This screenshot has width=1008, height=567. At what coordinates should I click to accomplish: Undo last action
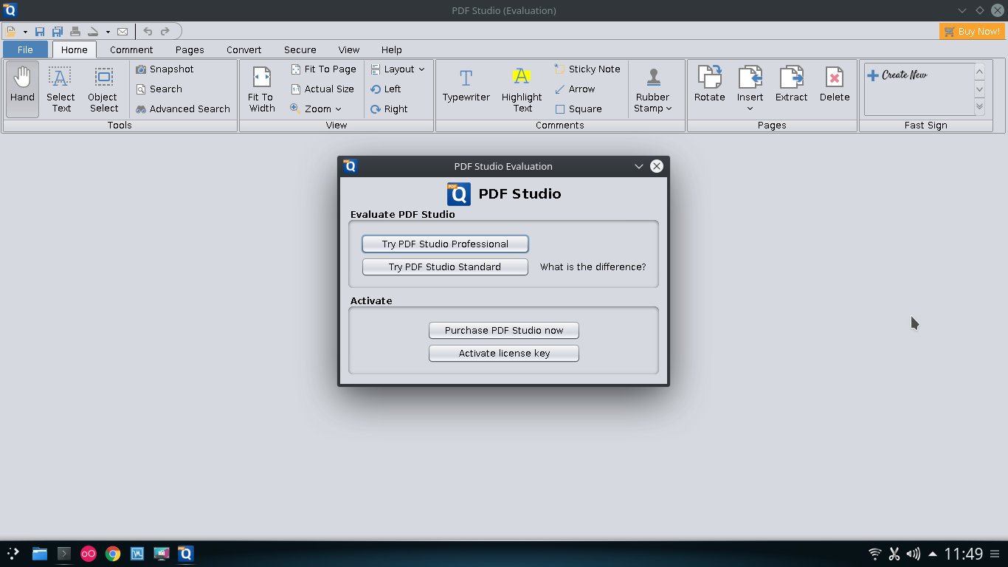tap(148, 32)
